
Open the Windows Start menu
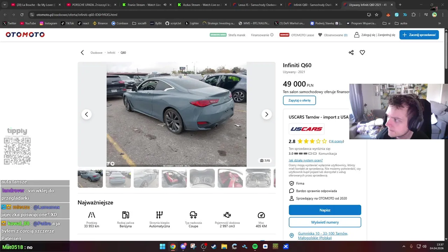pos(162,247)
